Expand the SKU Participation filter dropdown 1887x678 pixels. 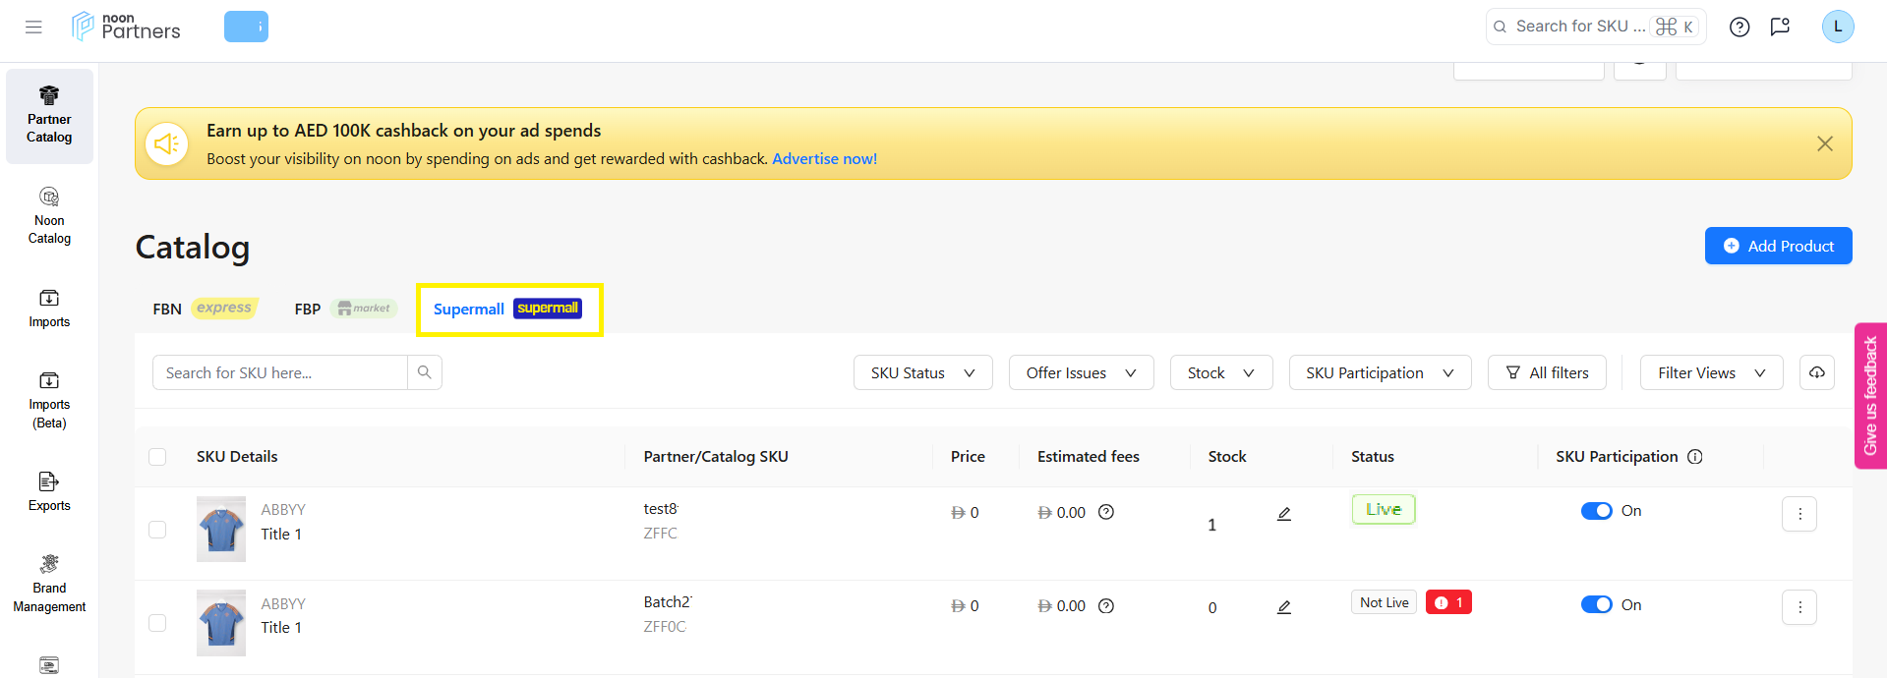(x=1381, y=372)
